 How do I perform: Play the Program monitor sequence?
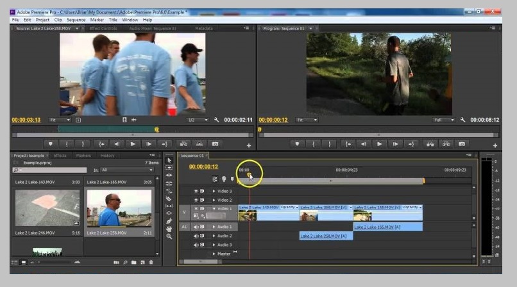379,144
